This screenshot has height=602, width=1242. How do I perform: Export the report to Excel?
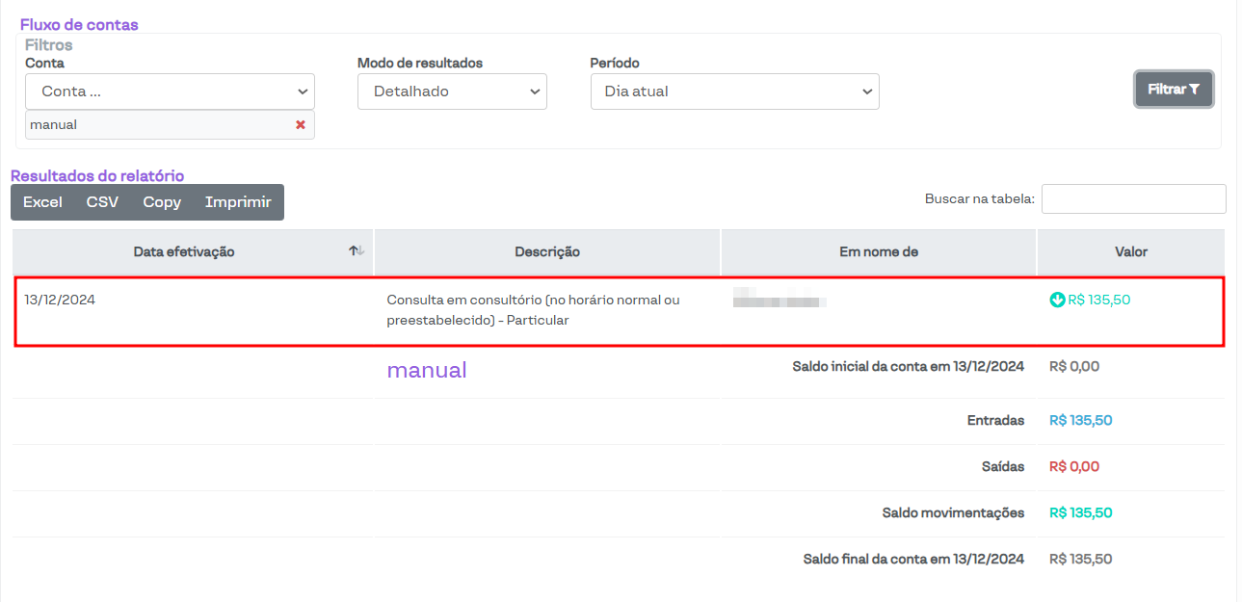click(x=42, y=202)
